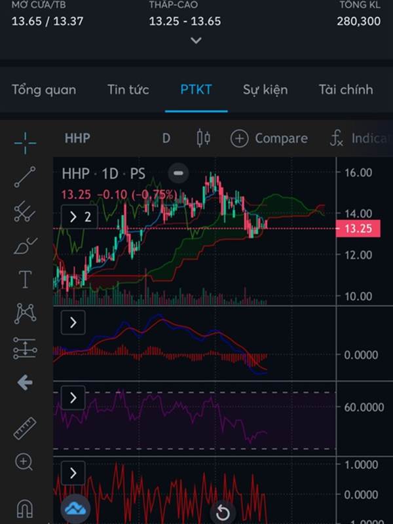Expand the RSI pane legend
This screenshot has height=524, width=393.
73,398
